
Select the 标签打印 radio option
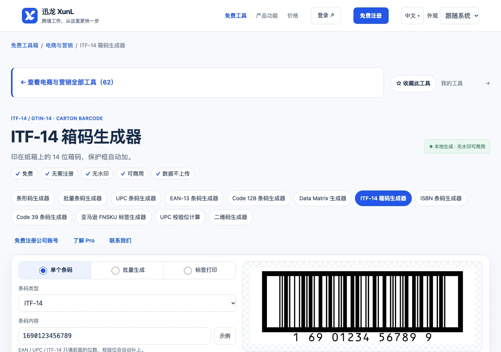(x=200, y=270)
